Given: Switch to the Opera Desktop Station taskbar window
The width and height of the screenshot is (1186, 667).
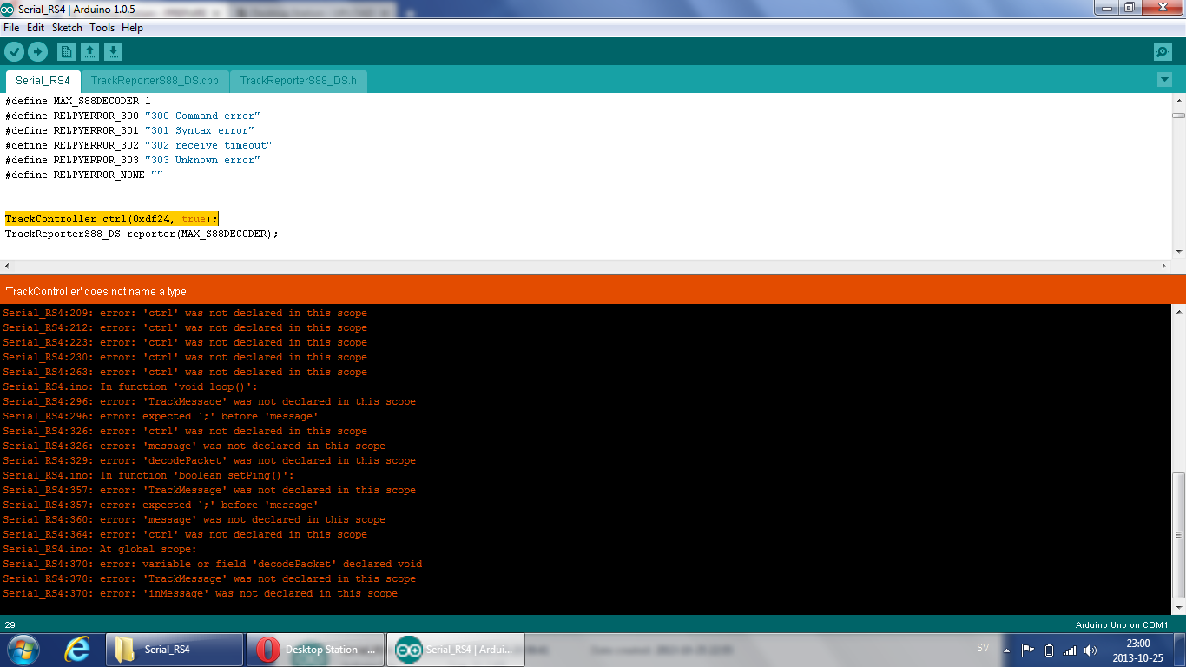Looking at the screenshot, I should pos(313,649).
